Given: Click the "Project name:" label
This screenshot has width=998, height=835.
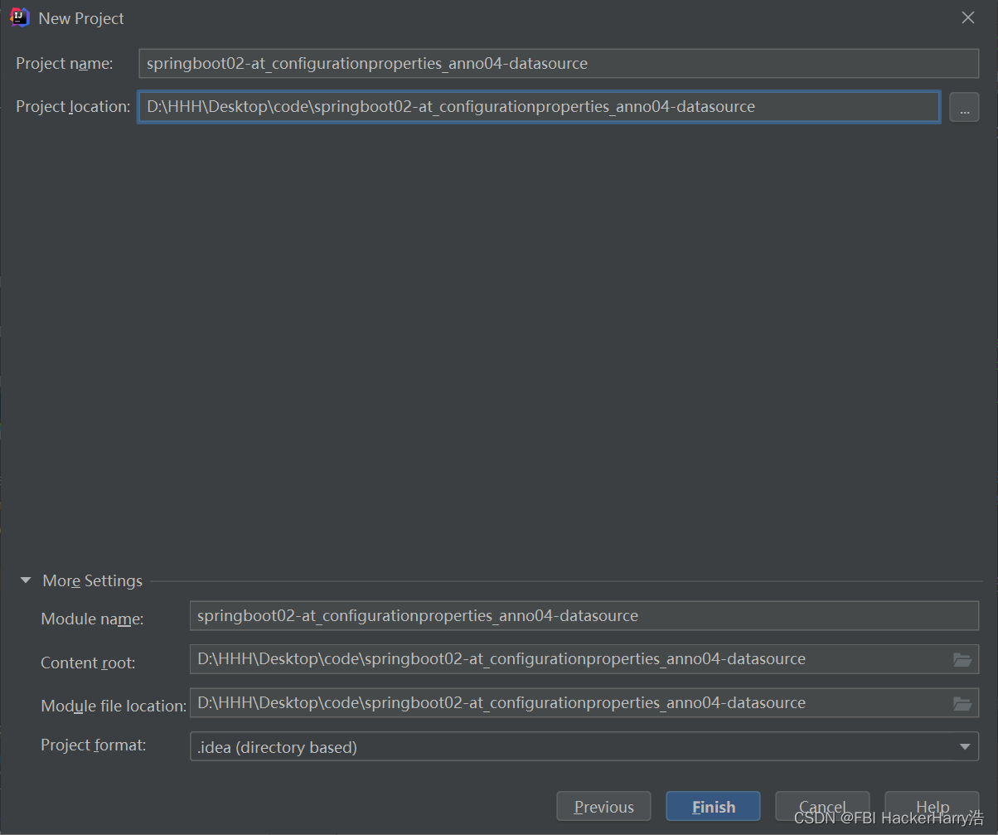Looking at the screenshot, I should (65, 63).
